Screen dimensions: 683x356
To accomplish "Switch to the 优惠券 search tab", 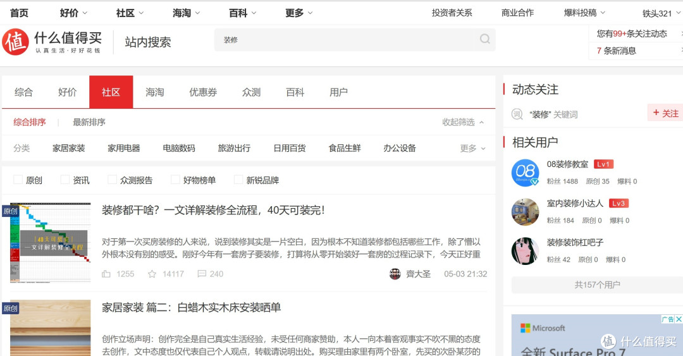I will pos(203,92).
